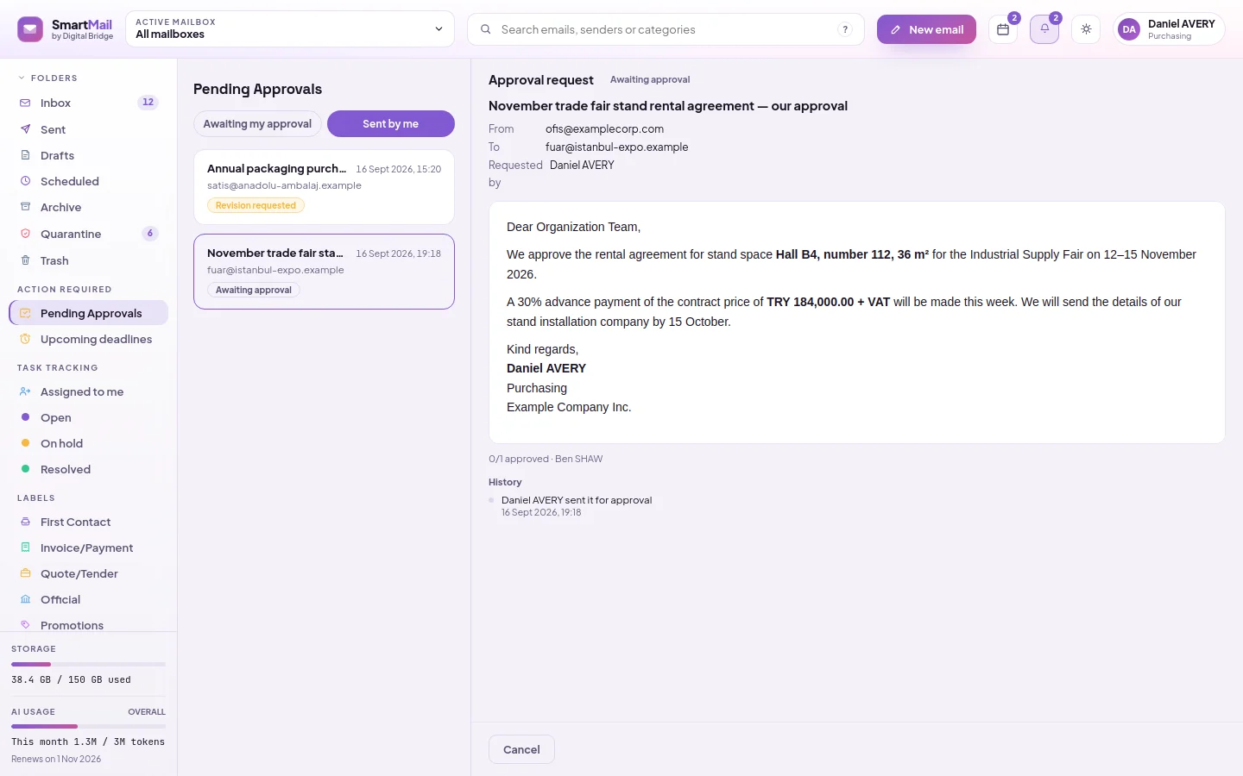Open the Archive folder

(88, 207)
